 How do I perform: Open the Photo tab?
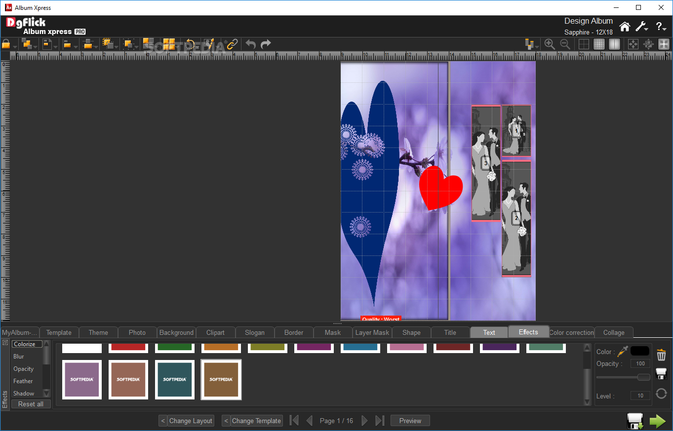137,332
